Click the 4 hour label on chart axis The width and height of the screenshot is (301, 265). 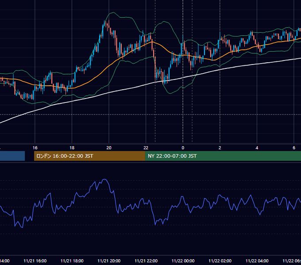click(x=257, y=148)
